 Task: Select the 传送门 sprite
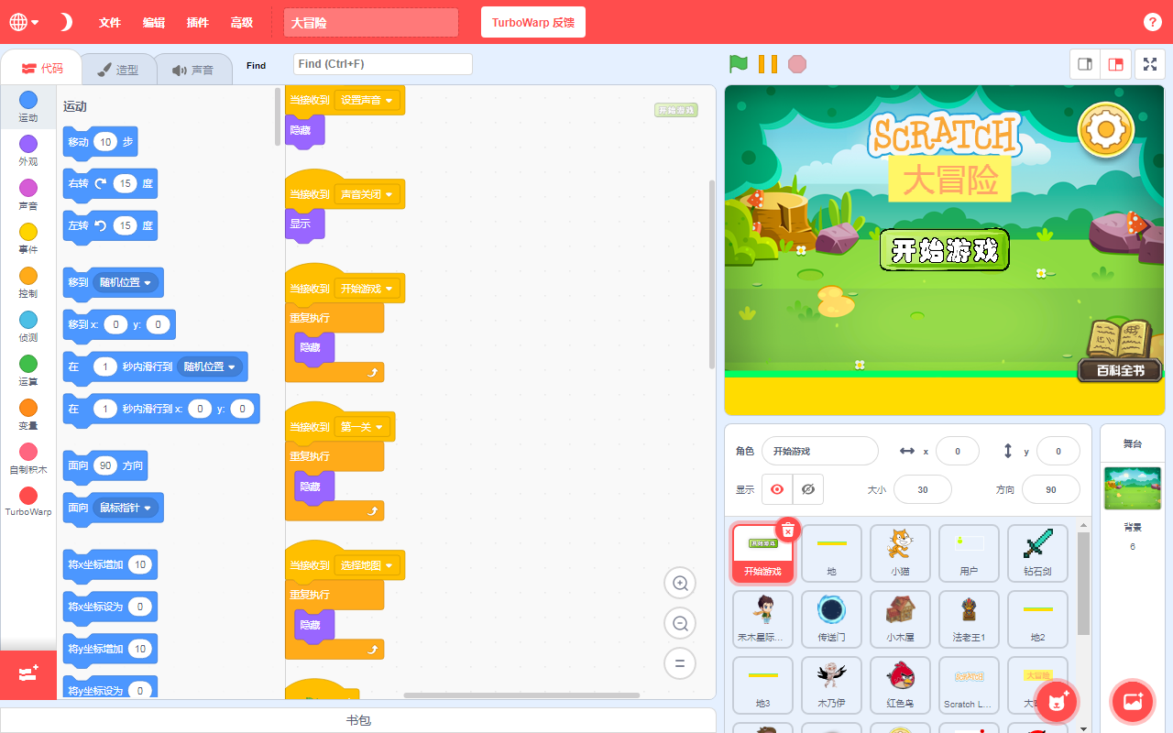point(831,618)
